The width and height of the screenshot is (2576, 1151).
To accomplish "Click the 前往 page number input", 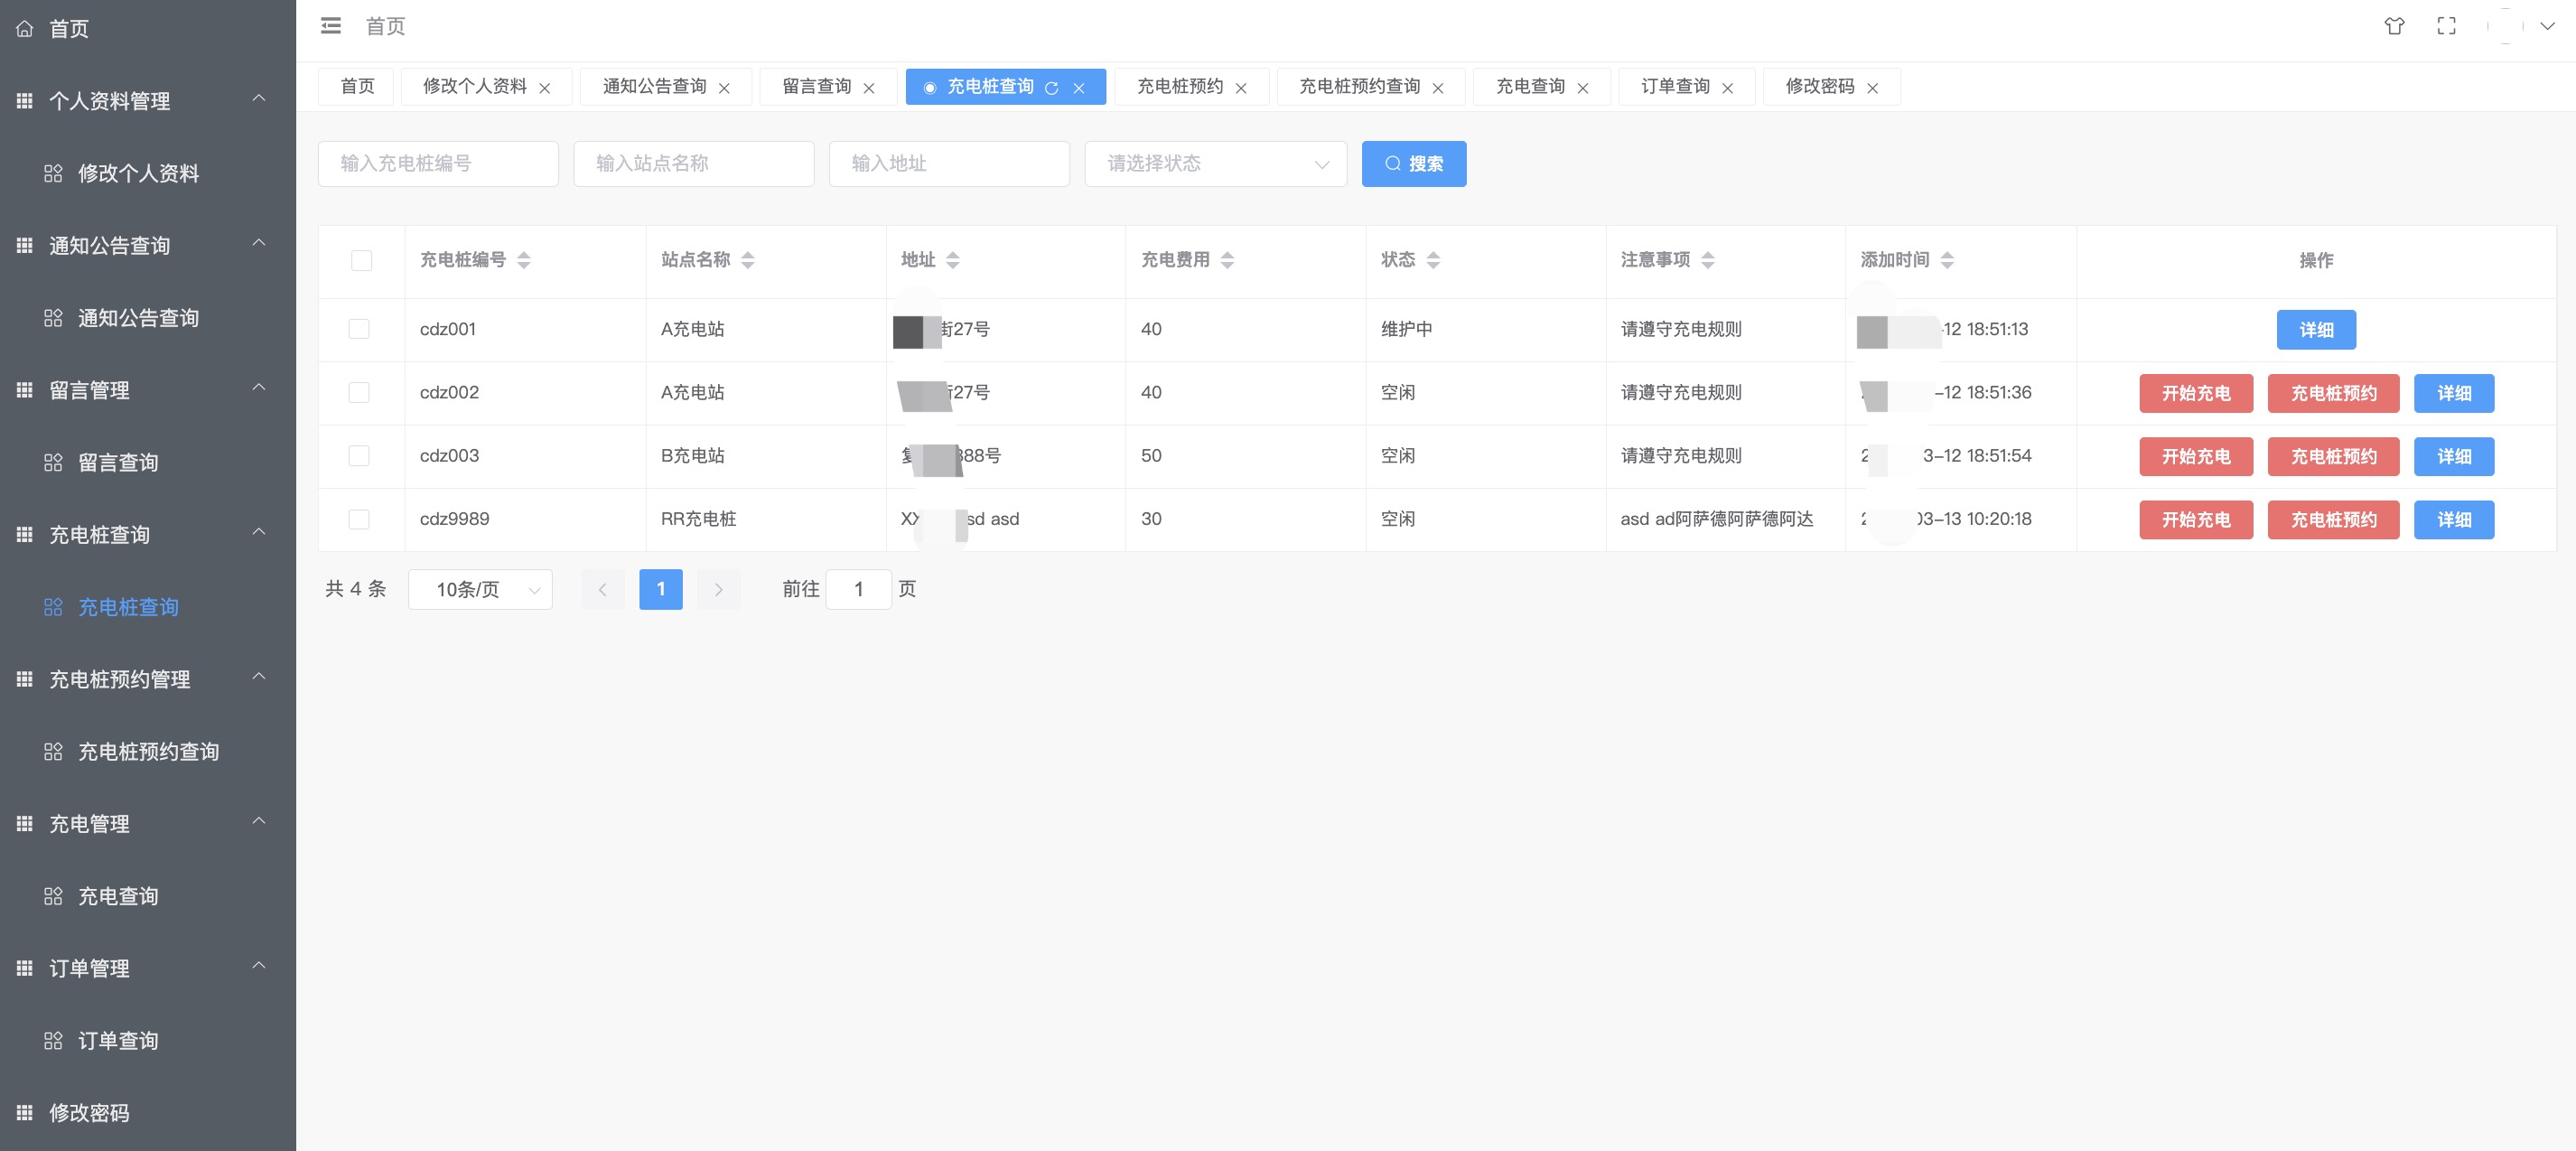I will point(859,589).
